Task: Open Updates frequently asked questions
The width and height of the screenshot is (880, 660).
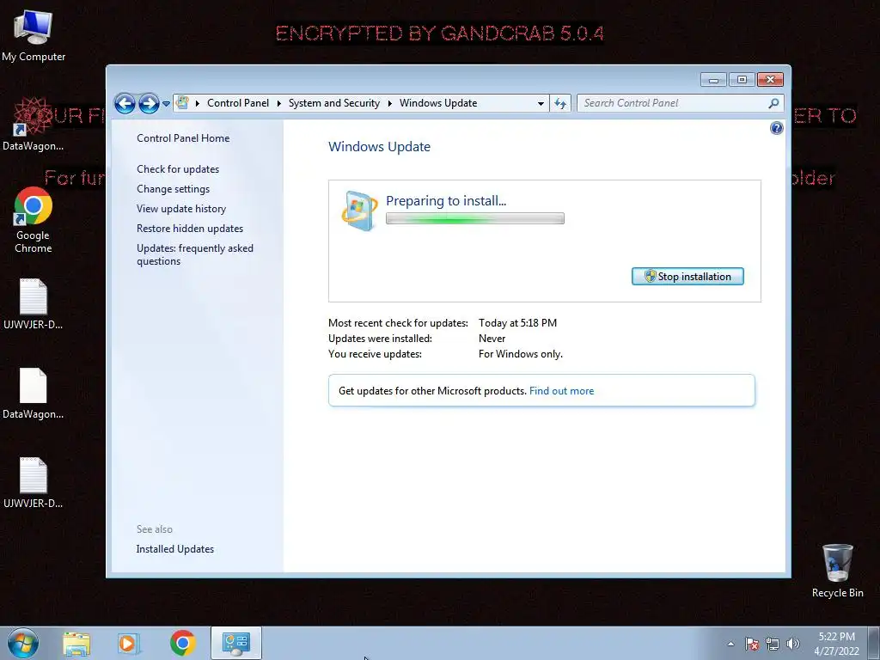Action: coord(195,254)
